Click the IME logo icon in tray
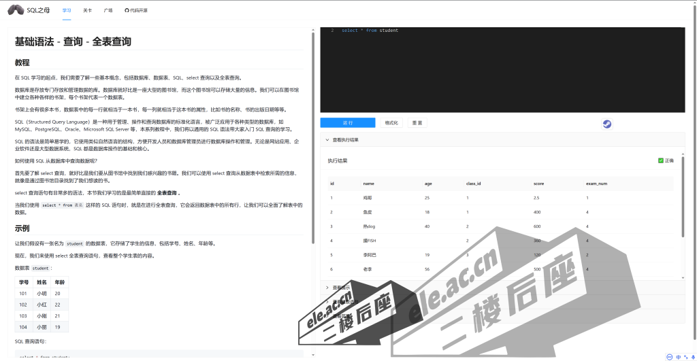The image size is (697, 361). pyautogui.click(x=670, y=357)
